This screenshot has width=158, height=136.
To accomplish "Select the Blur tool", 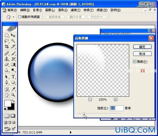I will [x=7, y=70].
